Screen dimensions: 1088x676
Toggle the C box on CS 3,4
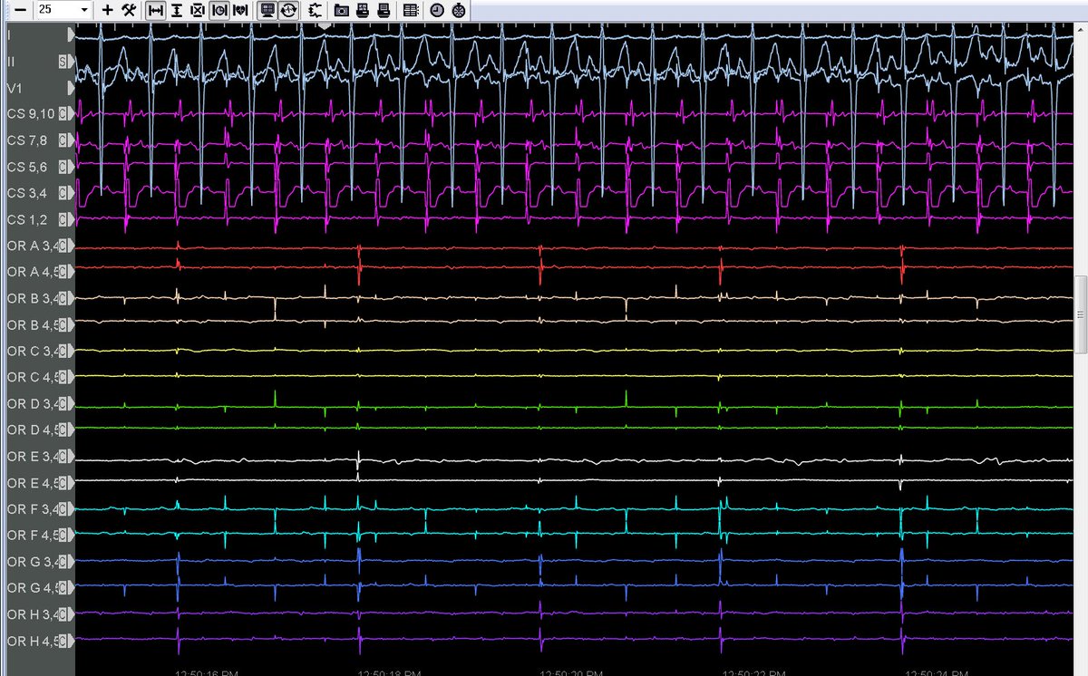tap(63, 193)
